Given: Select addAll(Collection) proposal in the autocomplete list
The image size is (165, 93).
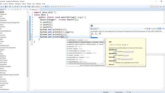Looking at the screenshot, I should (85, 42).
